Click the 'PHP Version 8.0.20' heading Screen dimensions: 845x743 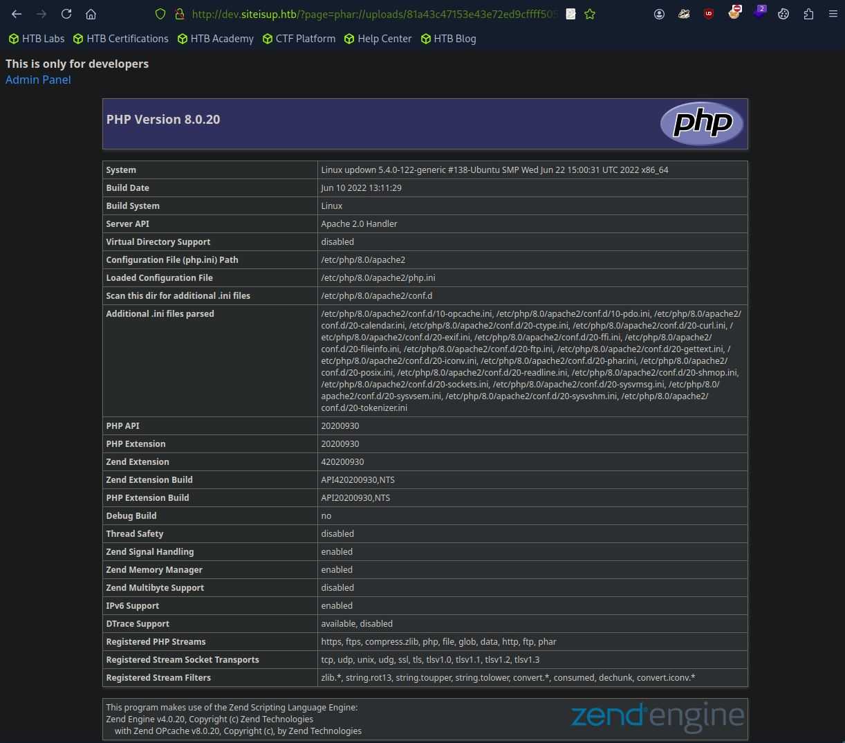tap(163, 119)
